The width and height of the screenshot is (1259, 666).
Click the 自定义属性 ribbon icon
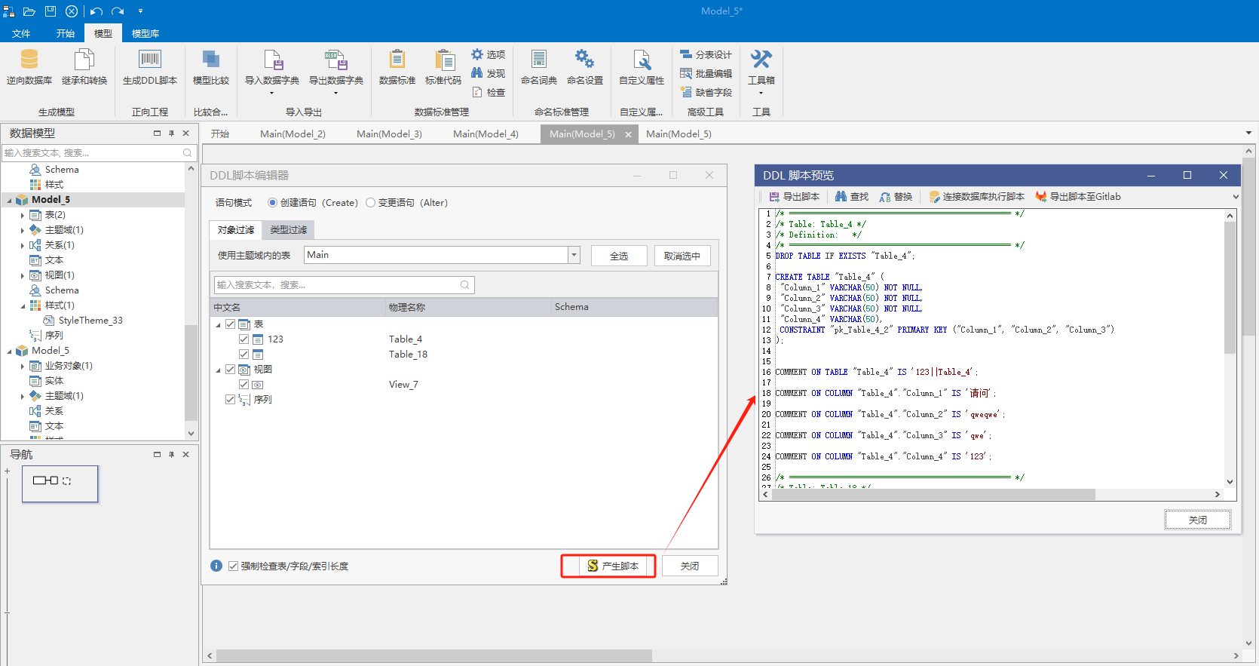point(642,67)
